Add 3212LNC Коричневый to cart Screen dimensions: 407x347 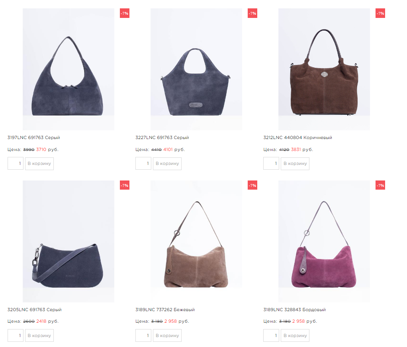point(295,164)
